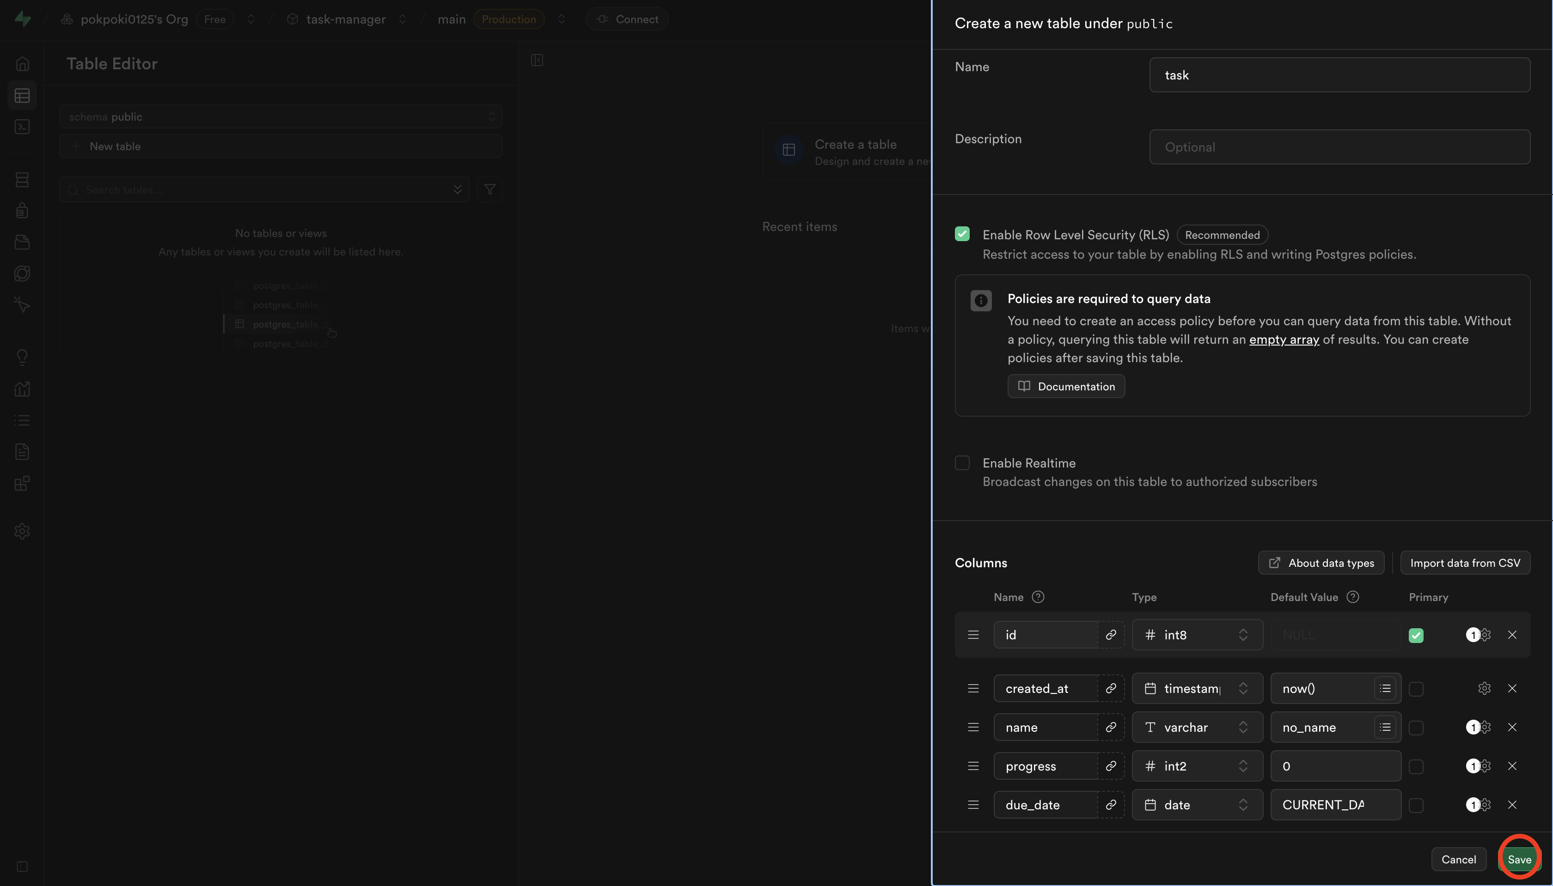Viewport: 1553px width, 886px height.
Task: Remove the due_date column with X icon
Action: point(1512,804)
